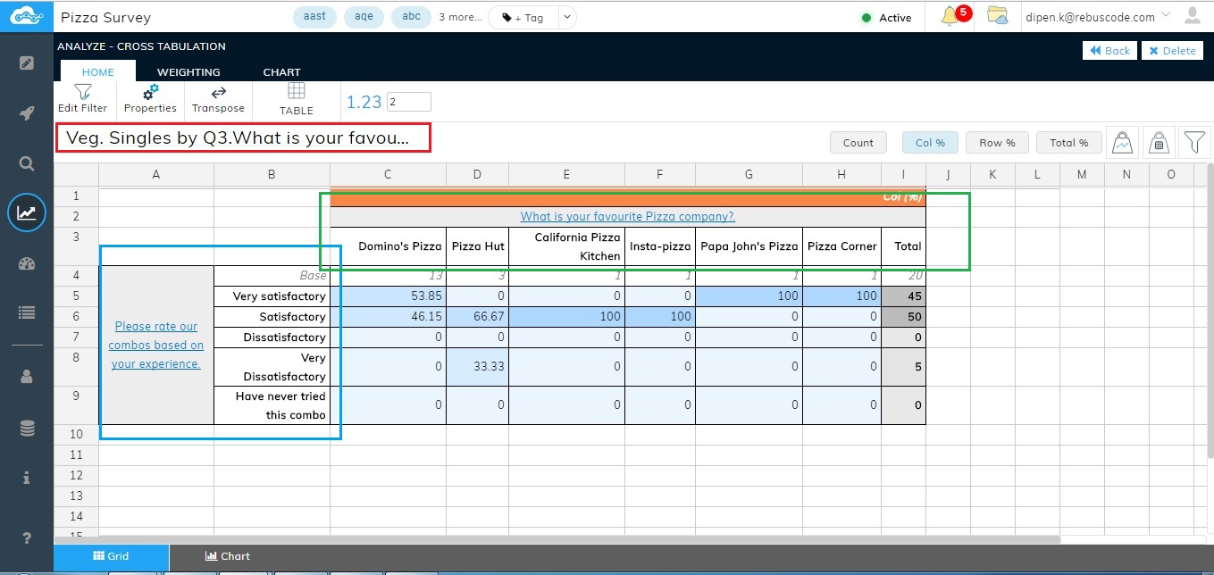The height and width of the screenshot is (575, 1214).
Task: Click the cloud logo icon at top-left
Action: coord(27,16)
